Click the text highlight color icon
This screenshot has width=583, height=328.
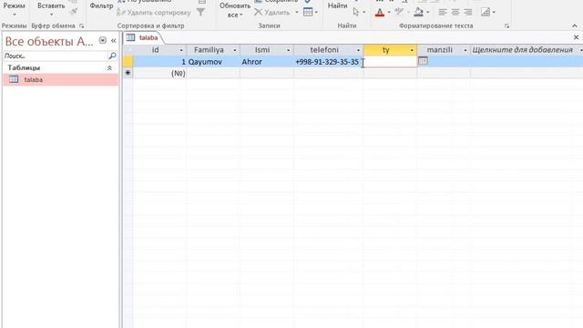coord(399,12)
